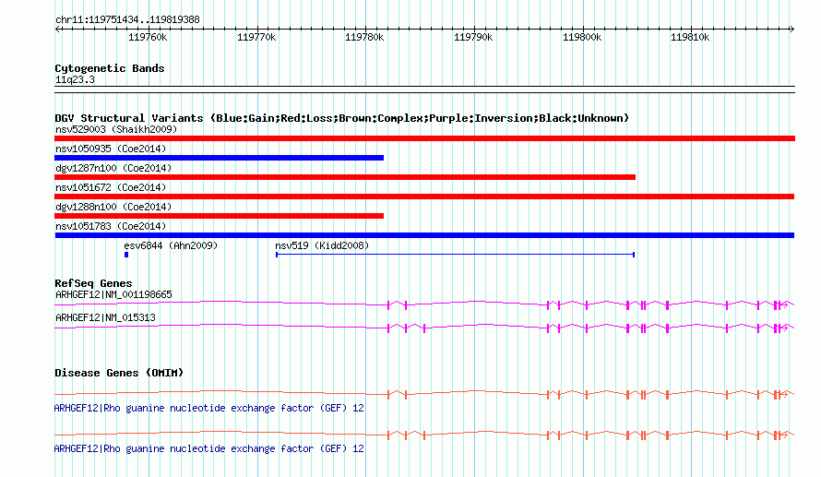Click the 119770k ruler tick label
Viewport: 821px width, 477px height.
[256, 37]
